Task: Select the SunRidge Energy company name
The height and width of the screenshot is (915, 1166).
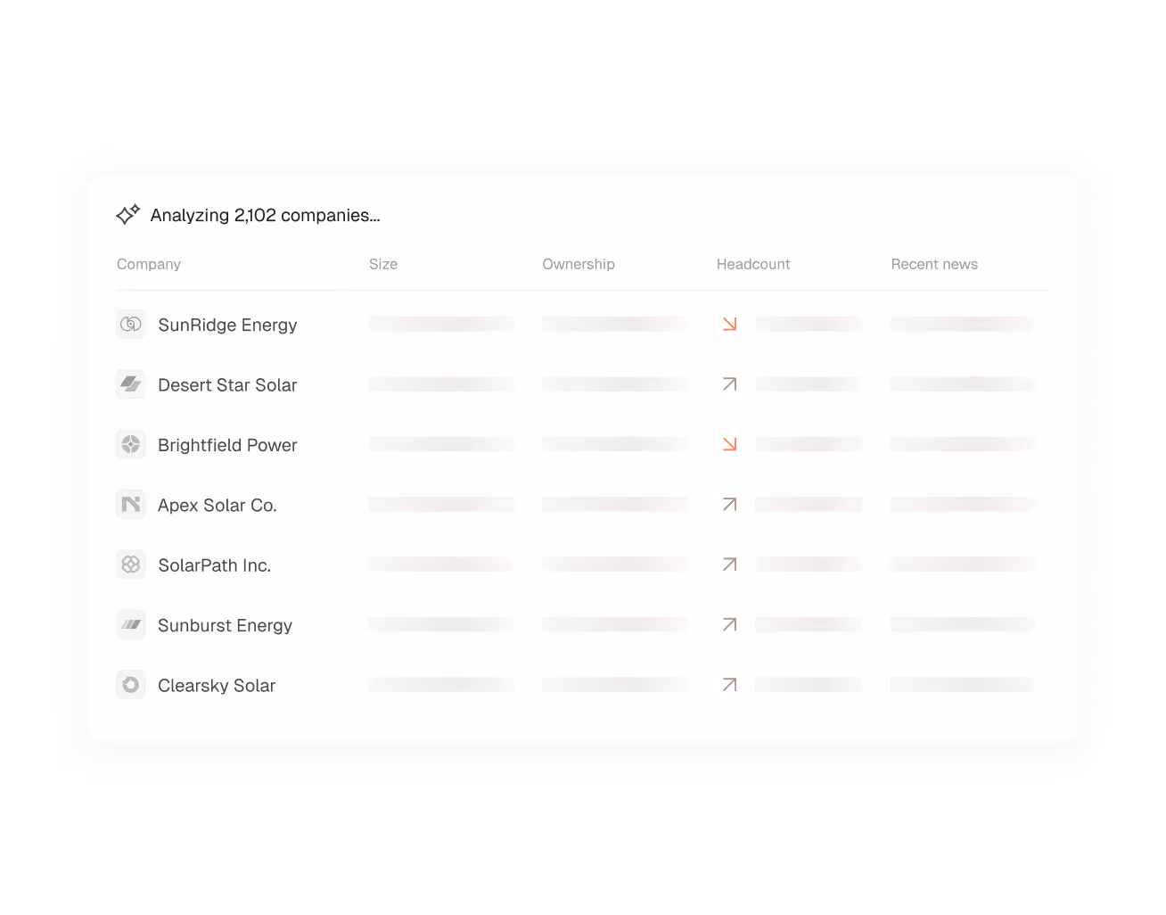Action: click(x=227, y=325)
